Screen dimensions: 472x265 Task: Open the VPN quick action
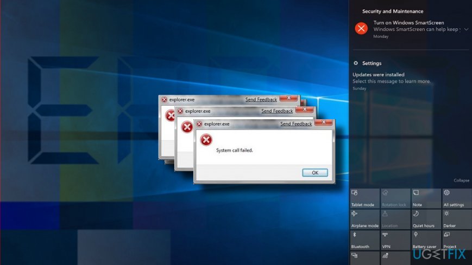point(395,240)
